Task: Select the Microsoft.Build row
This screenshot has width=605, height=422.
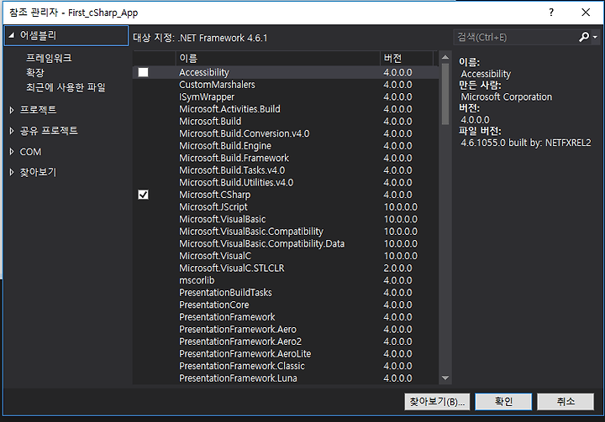Action: coord(286,122)
